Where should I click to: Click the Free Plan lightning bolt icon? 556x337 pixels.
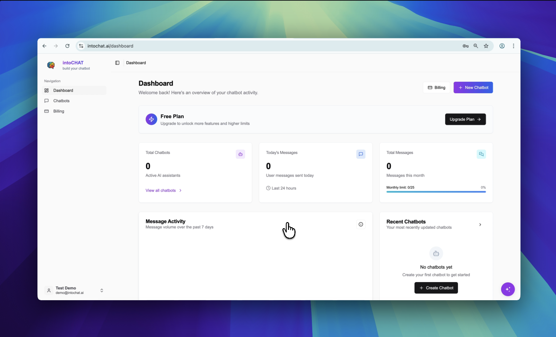[151, 119]
